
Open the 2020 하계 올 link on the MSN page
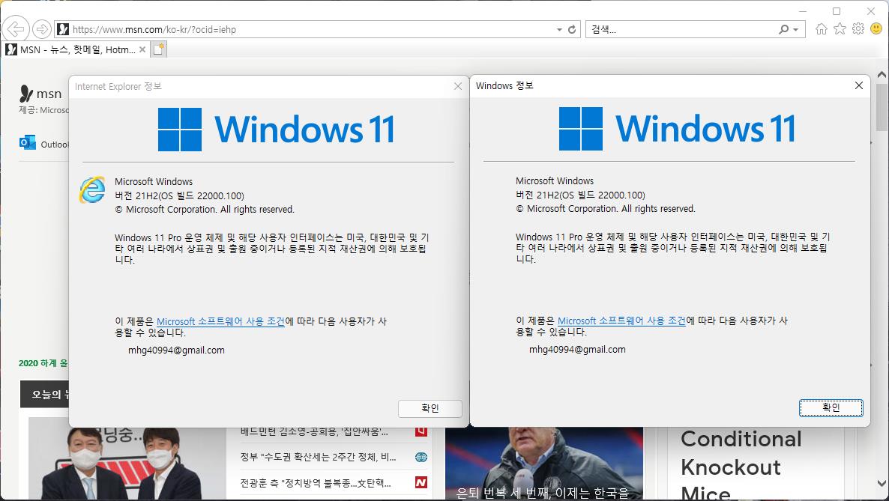click(x=43, y=363)
